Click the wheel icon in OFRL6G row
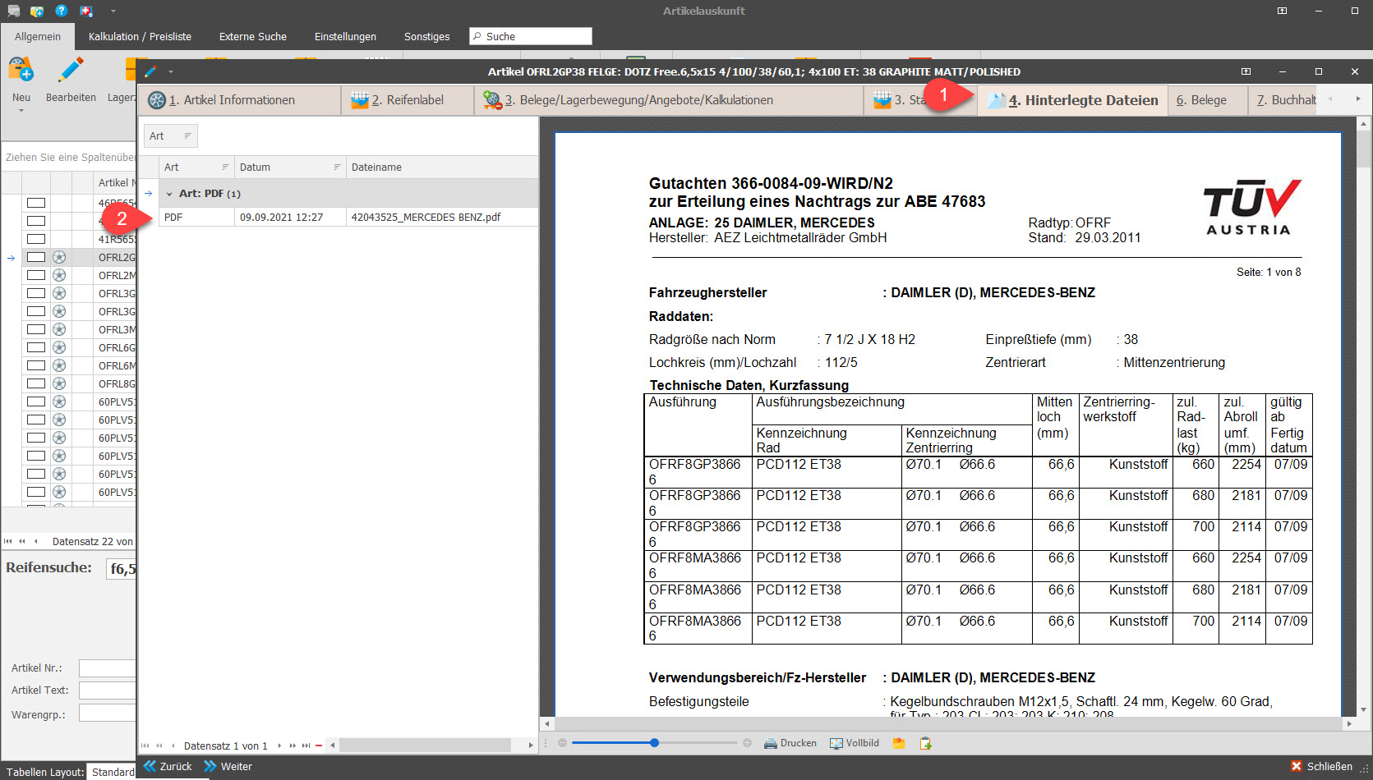The image size is (1373, 780). tap(59, 347)
